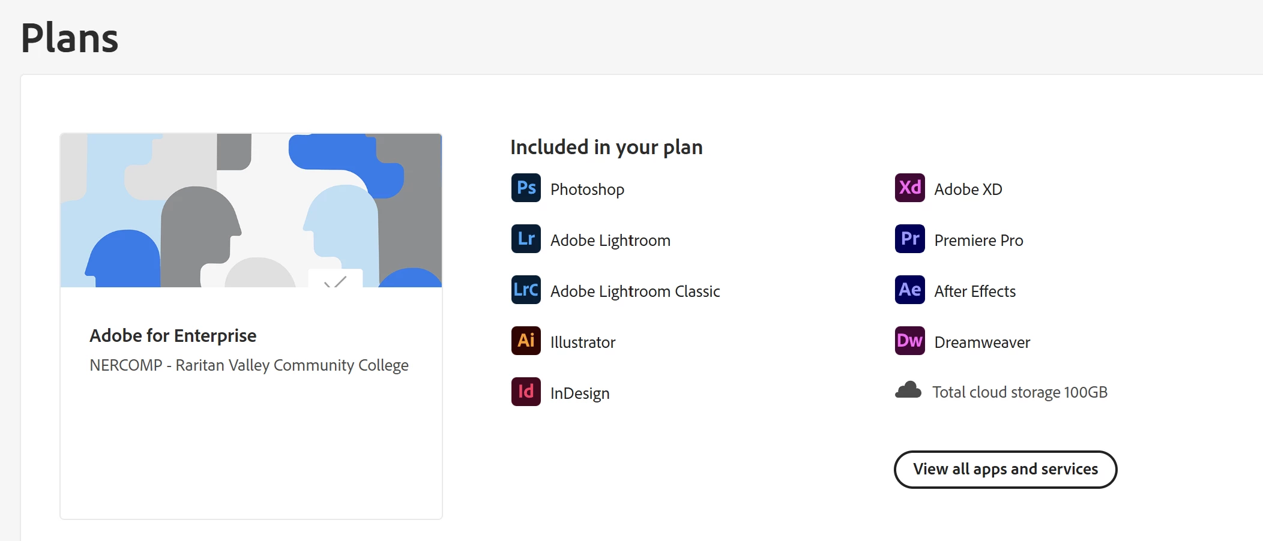The image size is (1263, 541).
Task: Select the Adobe for Enterprise plan title
Action: pos(173,335)
